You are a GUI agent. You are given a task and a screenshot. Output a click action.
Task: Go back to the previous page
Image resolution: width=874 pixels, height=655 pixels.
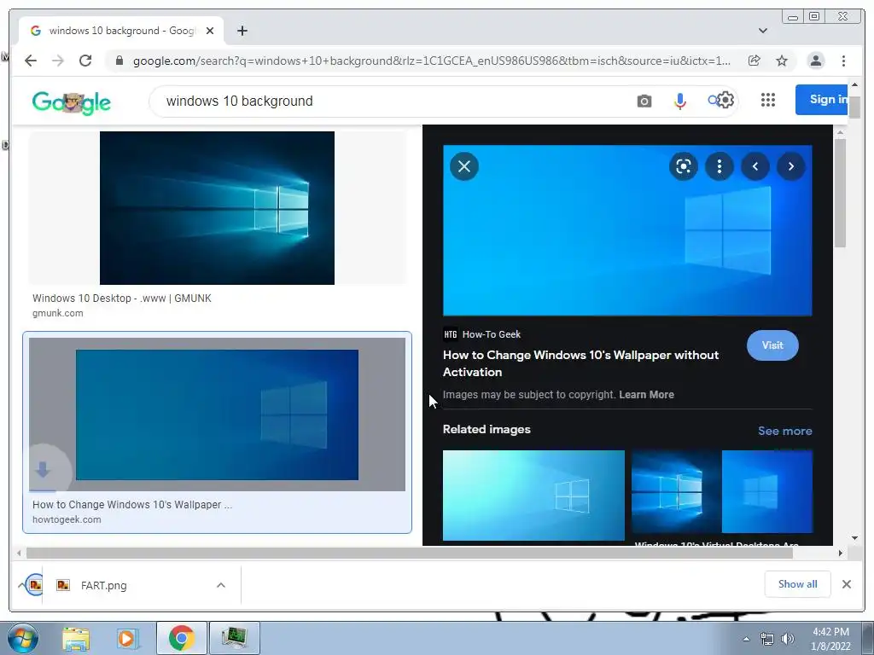tap(31, 61)
